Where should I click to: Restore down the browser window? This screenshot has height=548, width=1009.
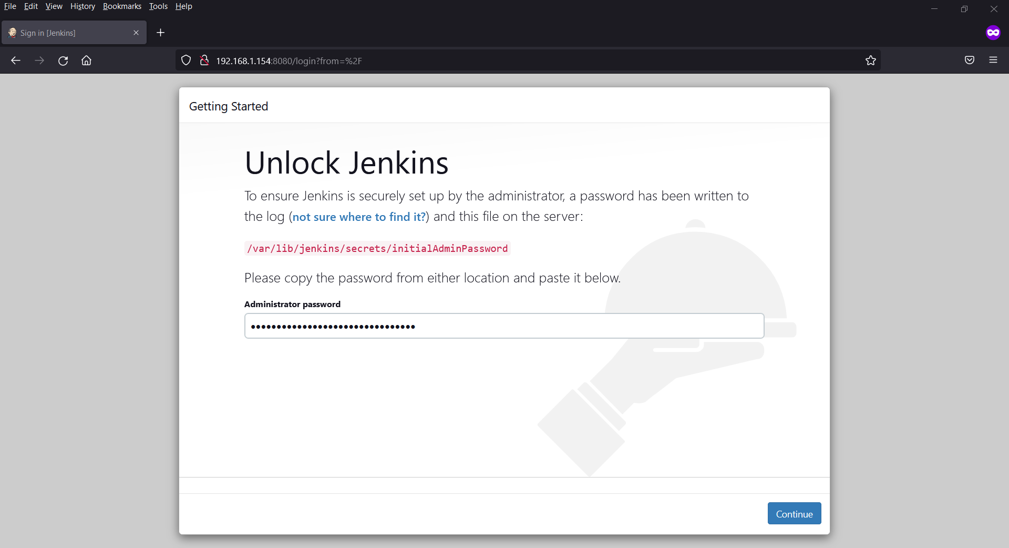click(964, 9)
